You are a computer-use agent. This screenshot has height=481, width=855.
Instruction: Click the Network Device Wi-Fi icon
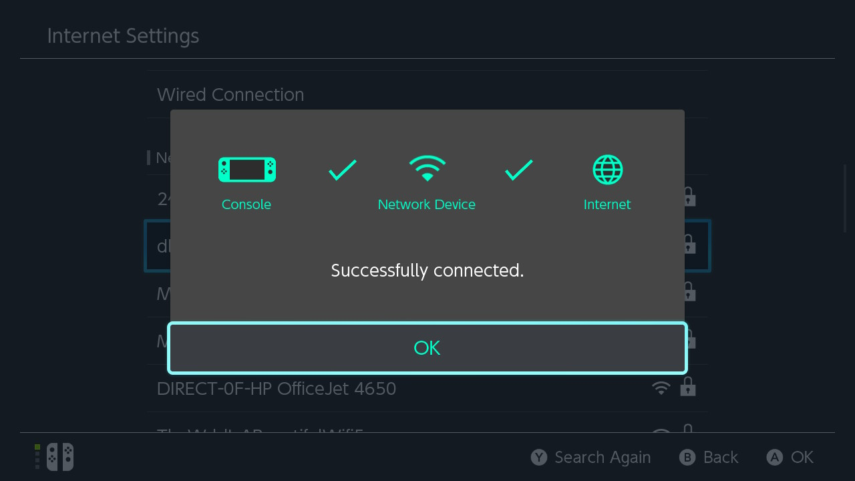coord(427,168)
